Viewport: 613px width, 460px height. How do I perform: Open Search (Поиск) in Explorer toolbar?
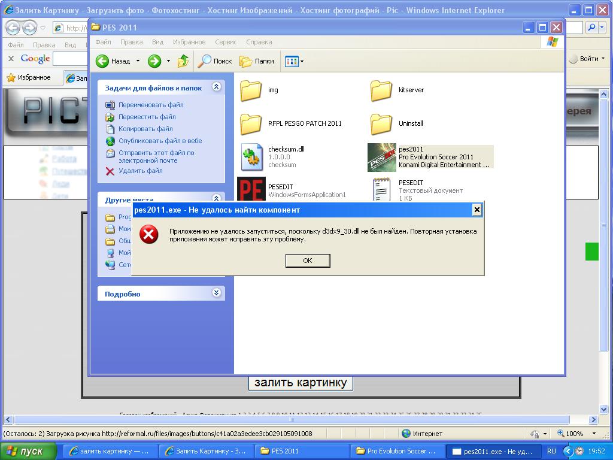pyautogui.click(x=215, y=61)
